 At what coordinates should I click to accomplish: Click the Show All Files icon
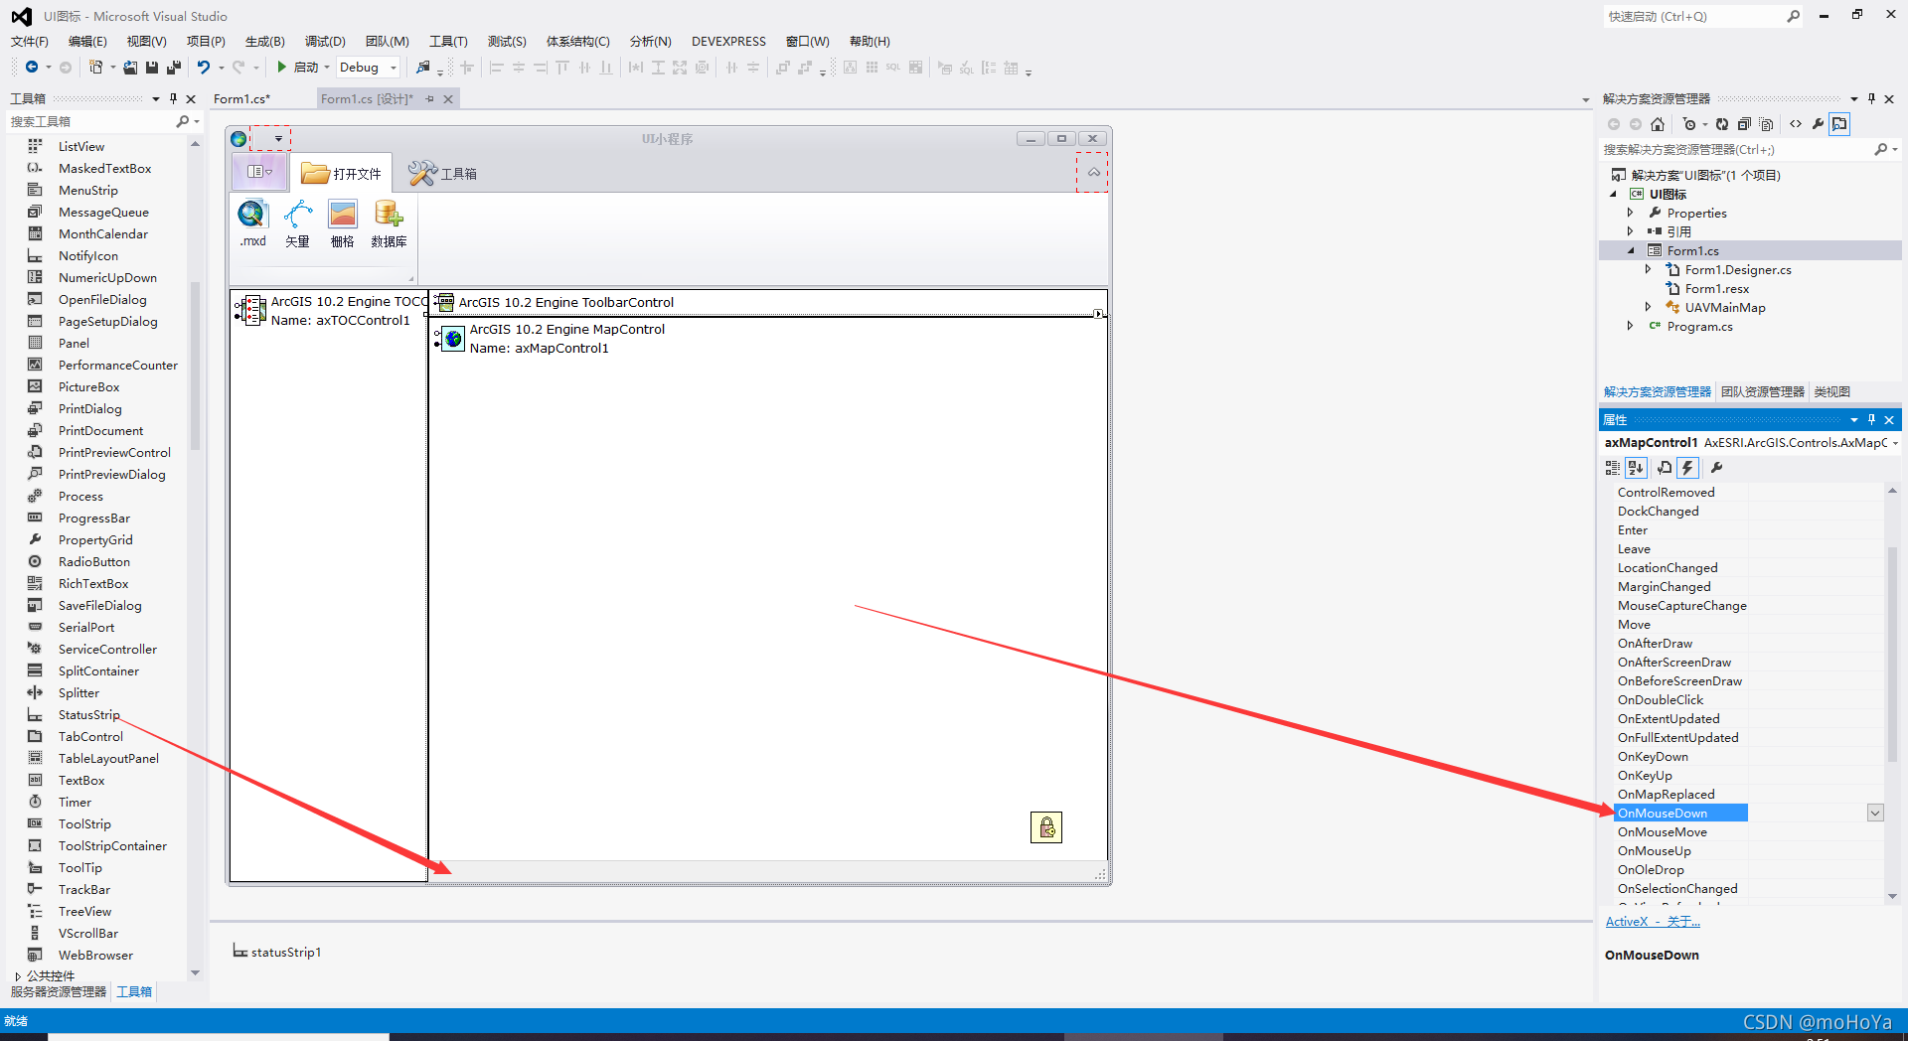(1766, 124)
